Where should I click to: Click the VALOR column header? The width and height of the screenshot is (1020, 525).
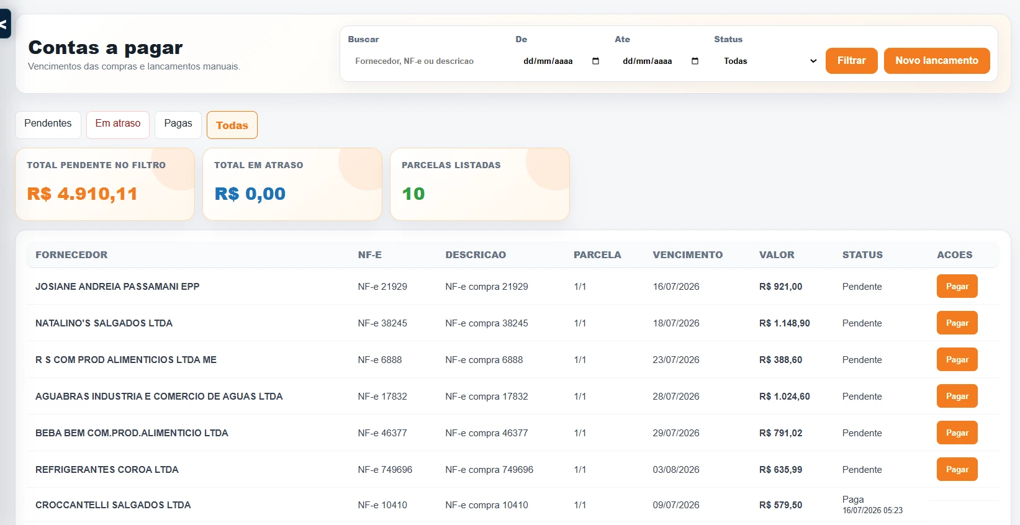[x=777, y=255]
